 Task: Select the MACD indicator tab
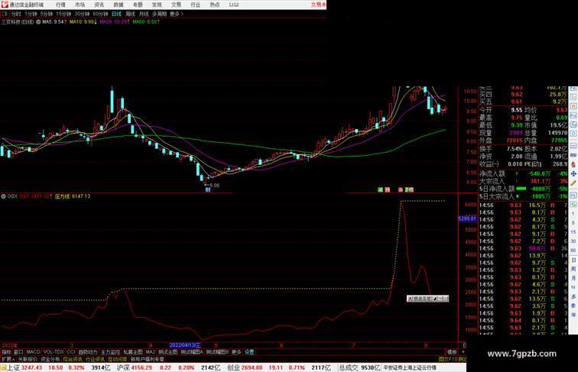point(33,352)
